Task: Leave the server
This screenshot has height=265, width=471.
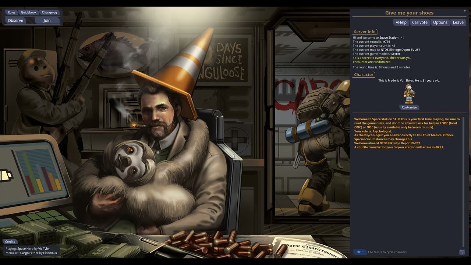Action: click(458, 22)
